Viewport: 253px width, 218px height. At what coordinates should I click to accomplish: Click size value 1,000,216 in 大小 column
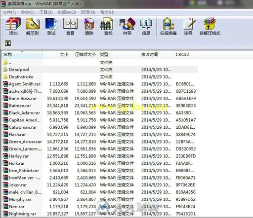point(59,163)
